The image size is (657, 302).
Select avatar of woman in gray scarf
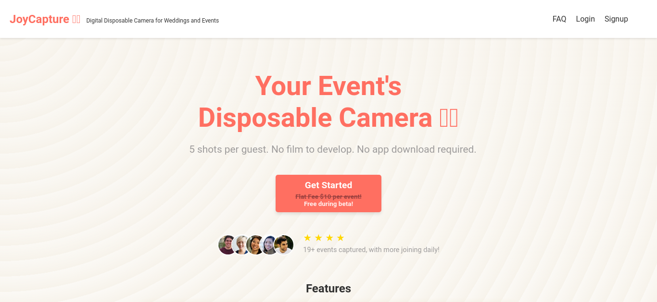(x=269, y=245)
